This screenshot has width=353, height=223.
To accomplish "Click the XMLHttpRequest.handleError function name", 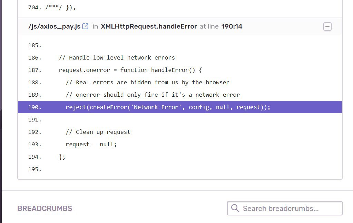I will pos(149,26).
